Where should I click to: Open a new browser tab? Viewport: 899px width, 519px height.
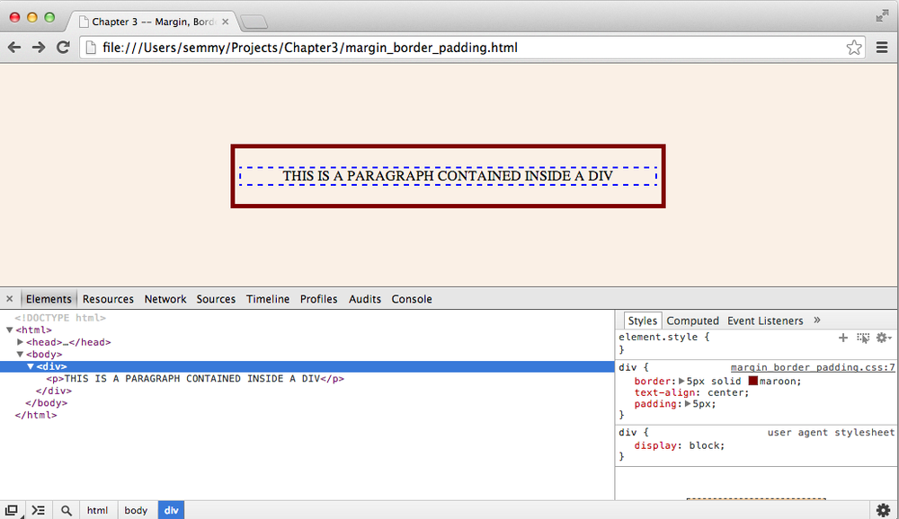pyautogui.click(x=254, y=22)
